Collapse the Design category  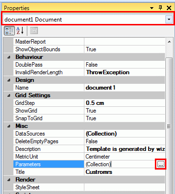point(9,80)
